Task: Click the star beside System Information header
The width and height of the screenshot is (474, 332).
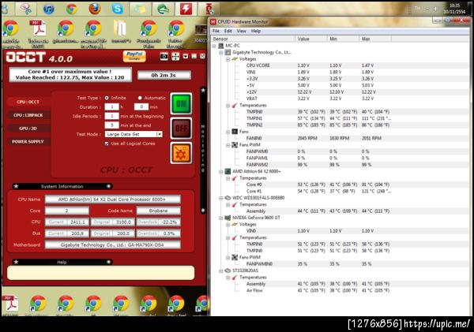Action: coord(16,186)
